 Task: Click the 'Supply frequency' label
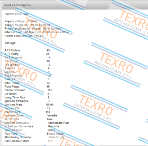[16, 25]
